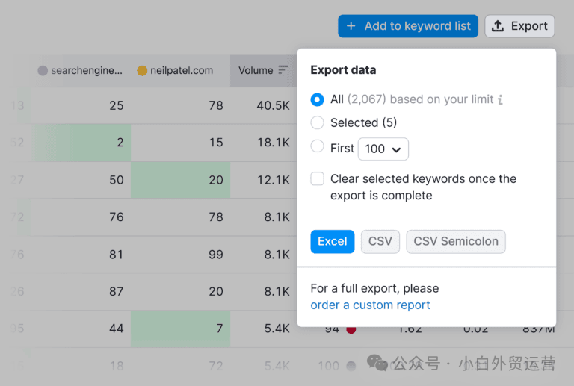
Task: Select the First radio option
Action: [317, 146]
